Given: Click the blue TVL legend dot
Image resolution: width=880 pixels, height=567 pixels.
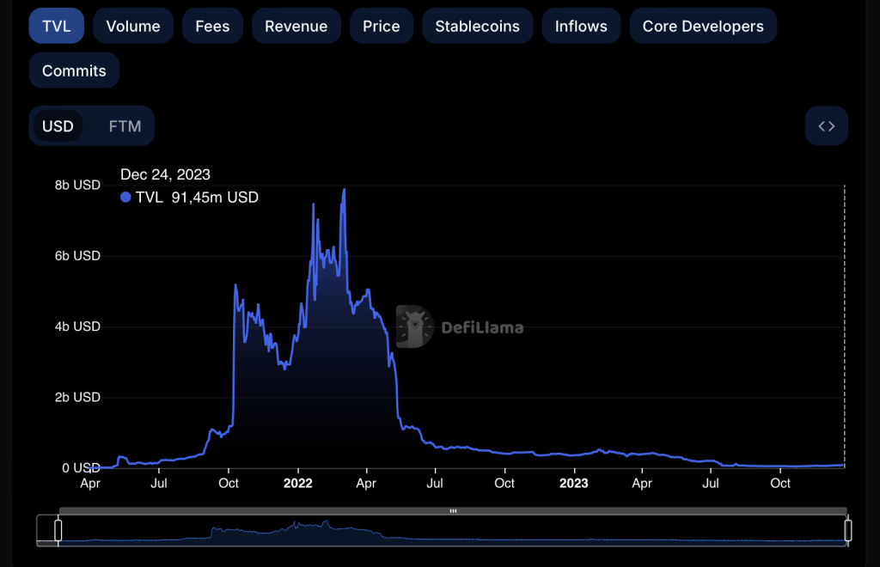Looking at the screenshot, I should pyautogui.click(x=125, y=198).
